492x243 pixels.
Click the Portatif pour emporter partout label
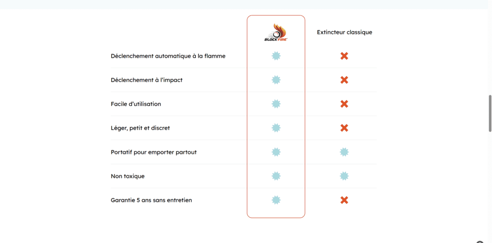tap(154, 152)
